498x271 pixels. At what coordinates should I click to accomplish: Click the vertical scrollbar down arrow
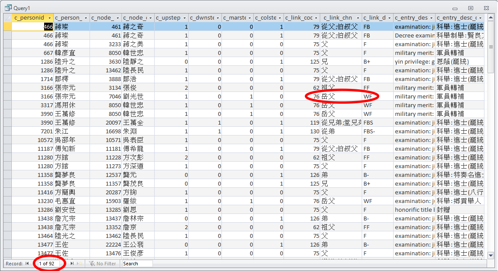pos(491,255)
